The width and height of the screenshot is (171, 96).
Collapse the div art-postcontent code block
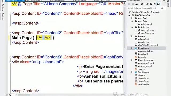point(10,62)
